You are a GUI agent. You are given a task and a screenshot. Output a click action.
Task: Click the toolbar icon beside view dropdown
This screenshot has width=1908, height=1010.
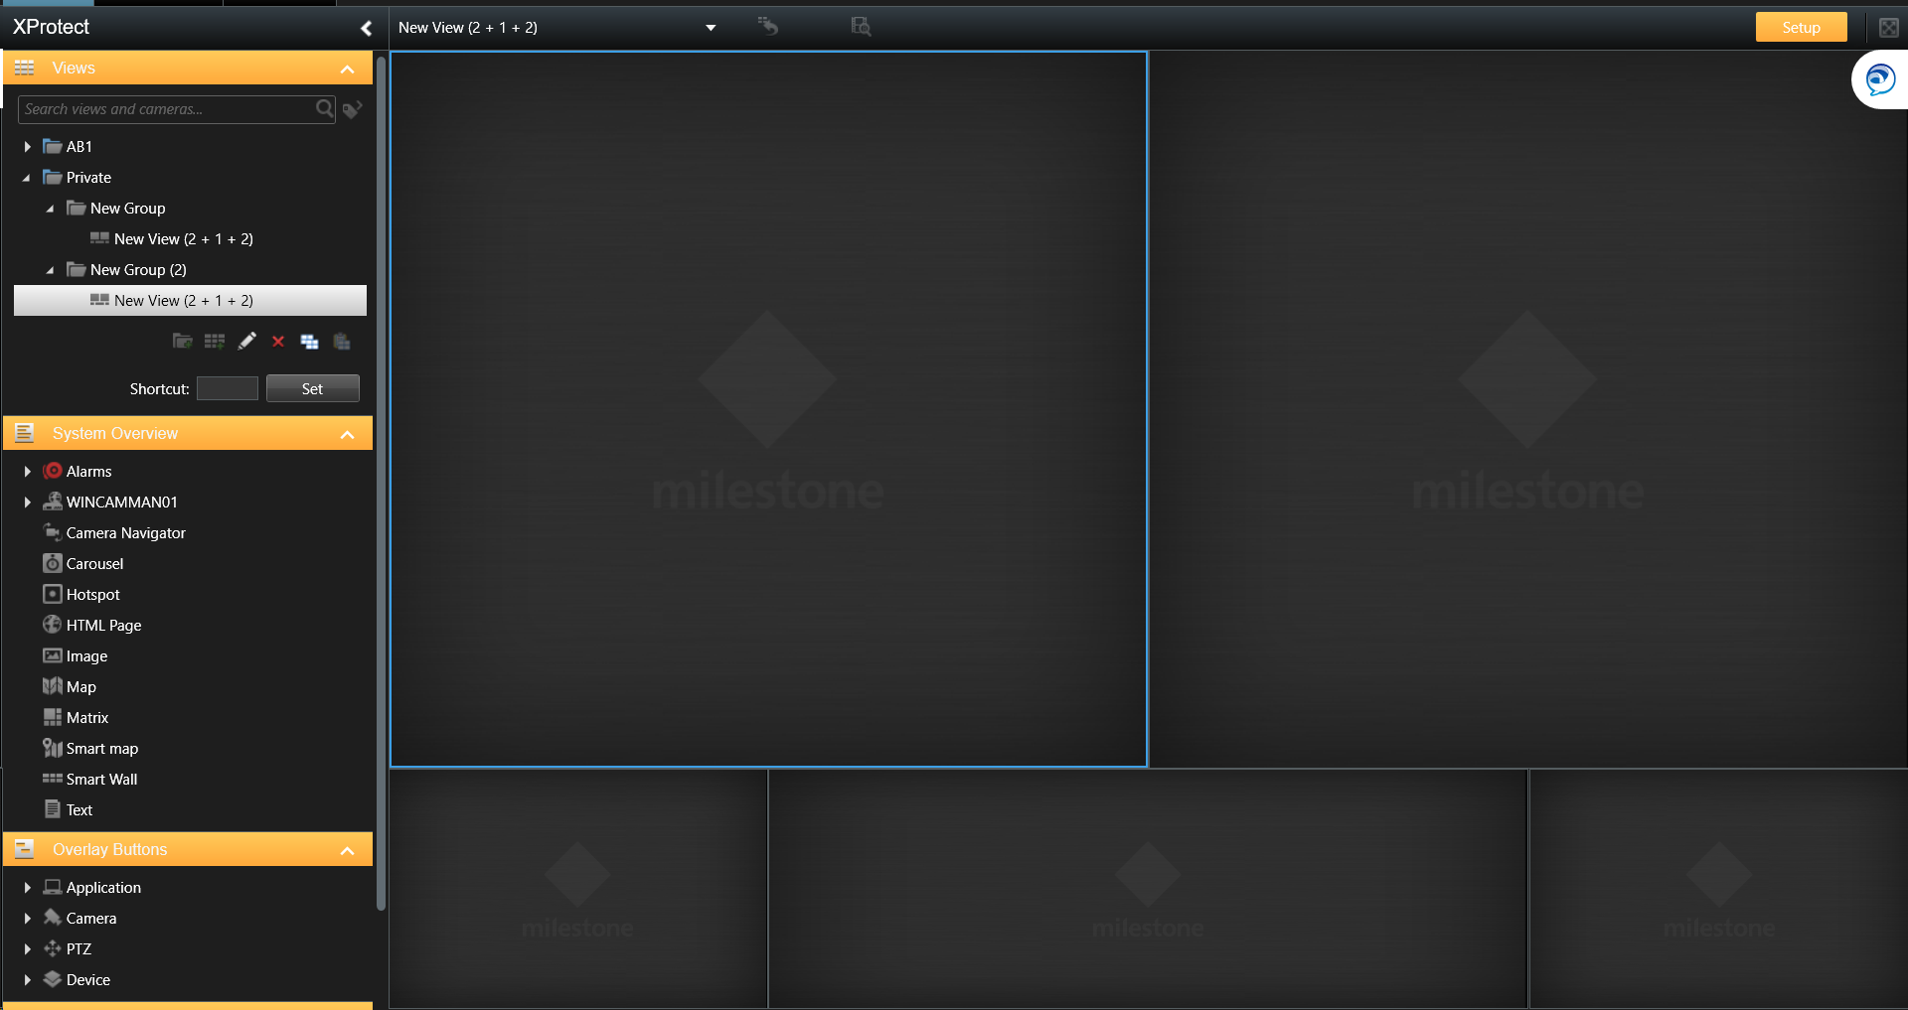coord(768,26)
